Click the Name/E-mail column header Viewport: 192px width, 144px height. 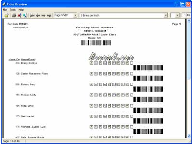tap(28, 60)
